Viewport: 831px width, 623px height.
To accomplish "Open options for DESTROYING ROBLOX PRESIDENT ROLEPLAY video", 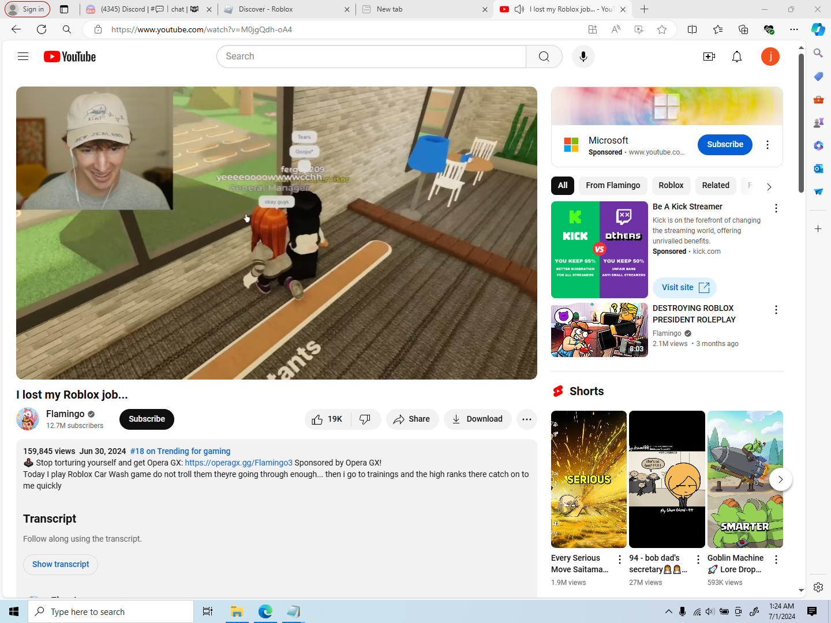I will coord(776,310).
